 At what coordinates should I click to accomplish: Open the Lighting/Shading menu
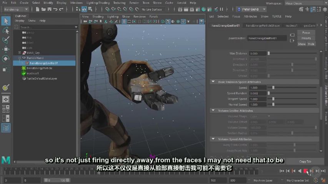pos(98,3)
